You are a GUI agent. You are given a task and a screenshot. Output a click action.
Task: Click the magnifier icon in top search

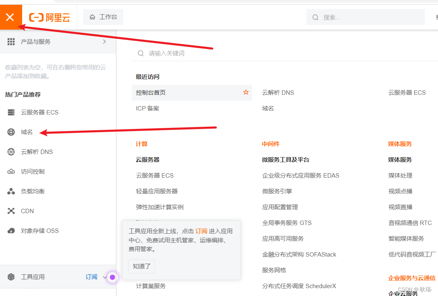[x=315, y=17]
